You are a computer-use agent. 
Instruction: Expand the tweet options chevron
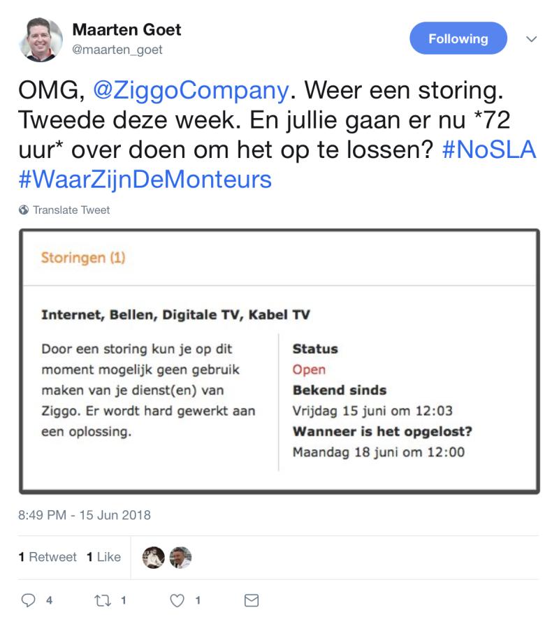click(531, 39)
